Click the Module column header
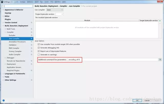The height and width of the screenshot is (104, 164). pos(87,21)
